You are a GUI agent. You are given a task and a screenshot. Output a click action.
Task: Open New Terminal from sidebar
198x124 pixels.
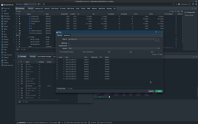coord(8,55)
